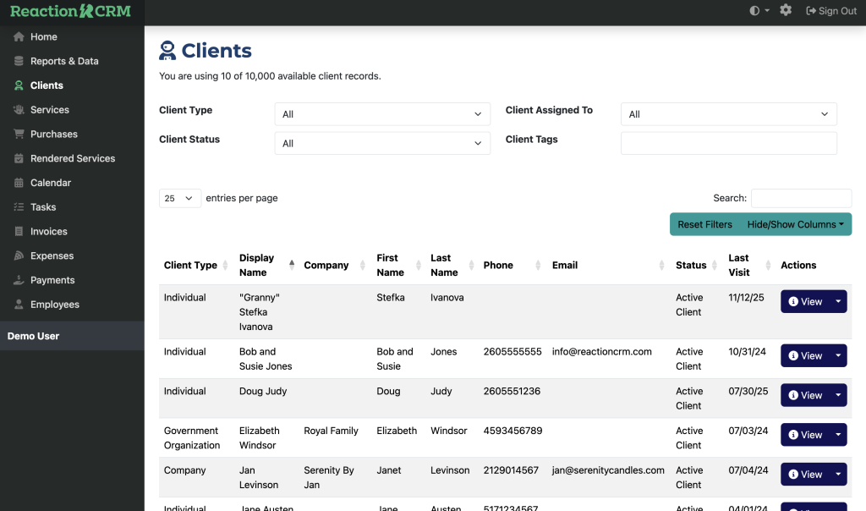Click the Purchases shopping cart icon

pyautogui.click(x=19, y=135)
